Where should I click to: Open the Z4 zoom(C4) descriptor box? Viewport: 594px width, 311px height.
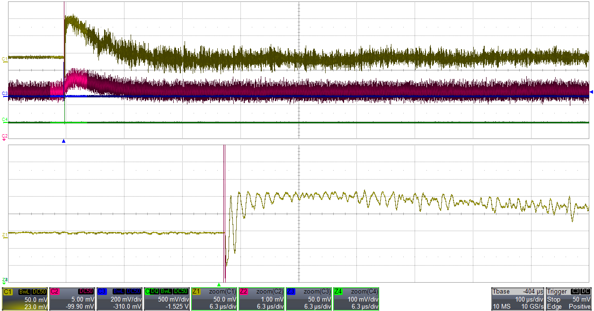point(356,299)
